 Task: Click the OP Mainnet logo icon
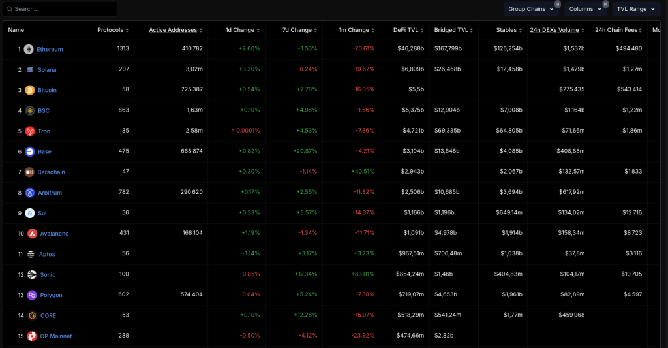tap(32, 336)
